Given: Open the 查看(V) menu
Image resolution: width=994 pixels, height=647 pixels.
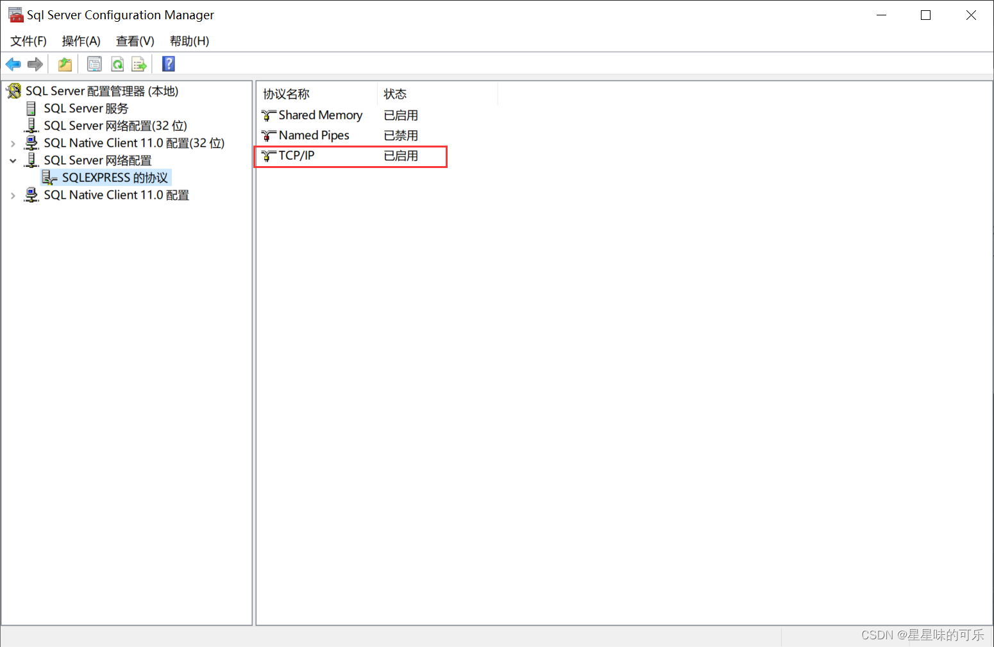Looking at the screenshot, I should point(135,41).
